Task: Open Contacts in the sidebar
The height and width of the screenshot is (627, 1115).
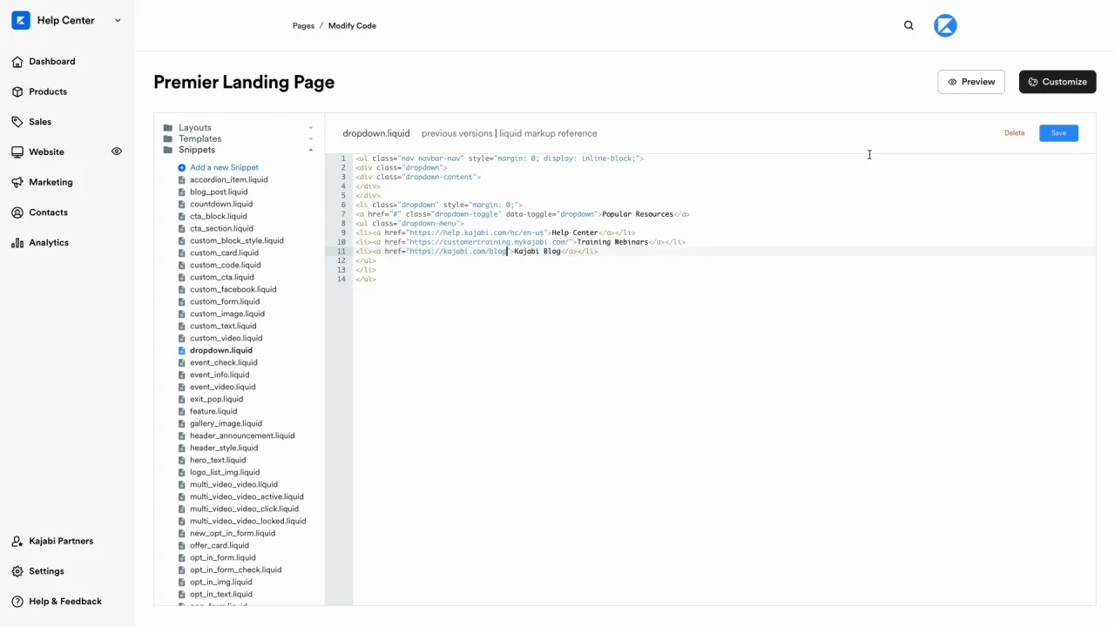Action: click(x=48, y=212)
